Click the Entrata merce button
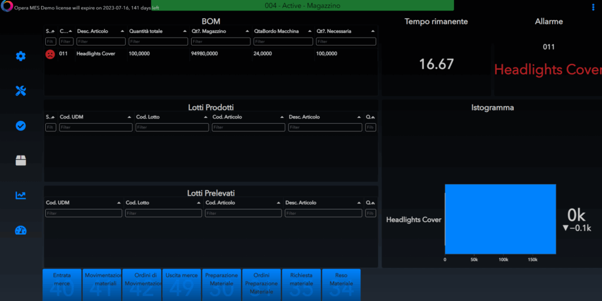This screenshot has width=602, height=301. coord(62,285)
